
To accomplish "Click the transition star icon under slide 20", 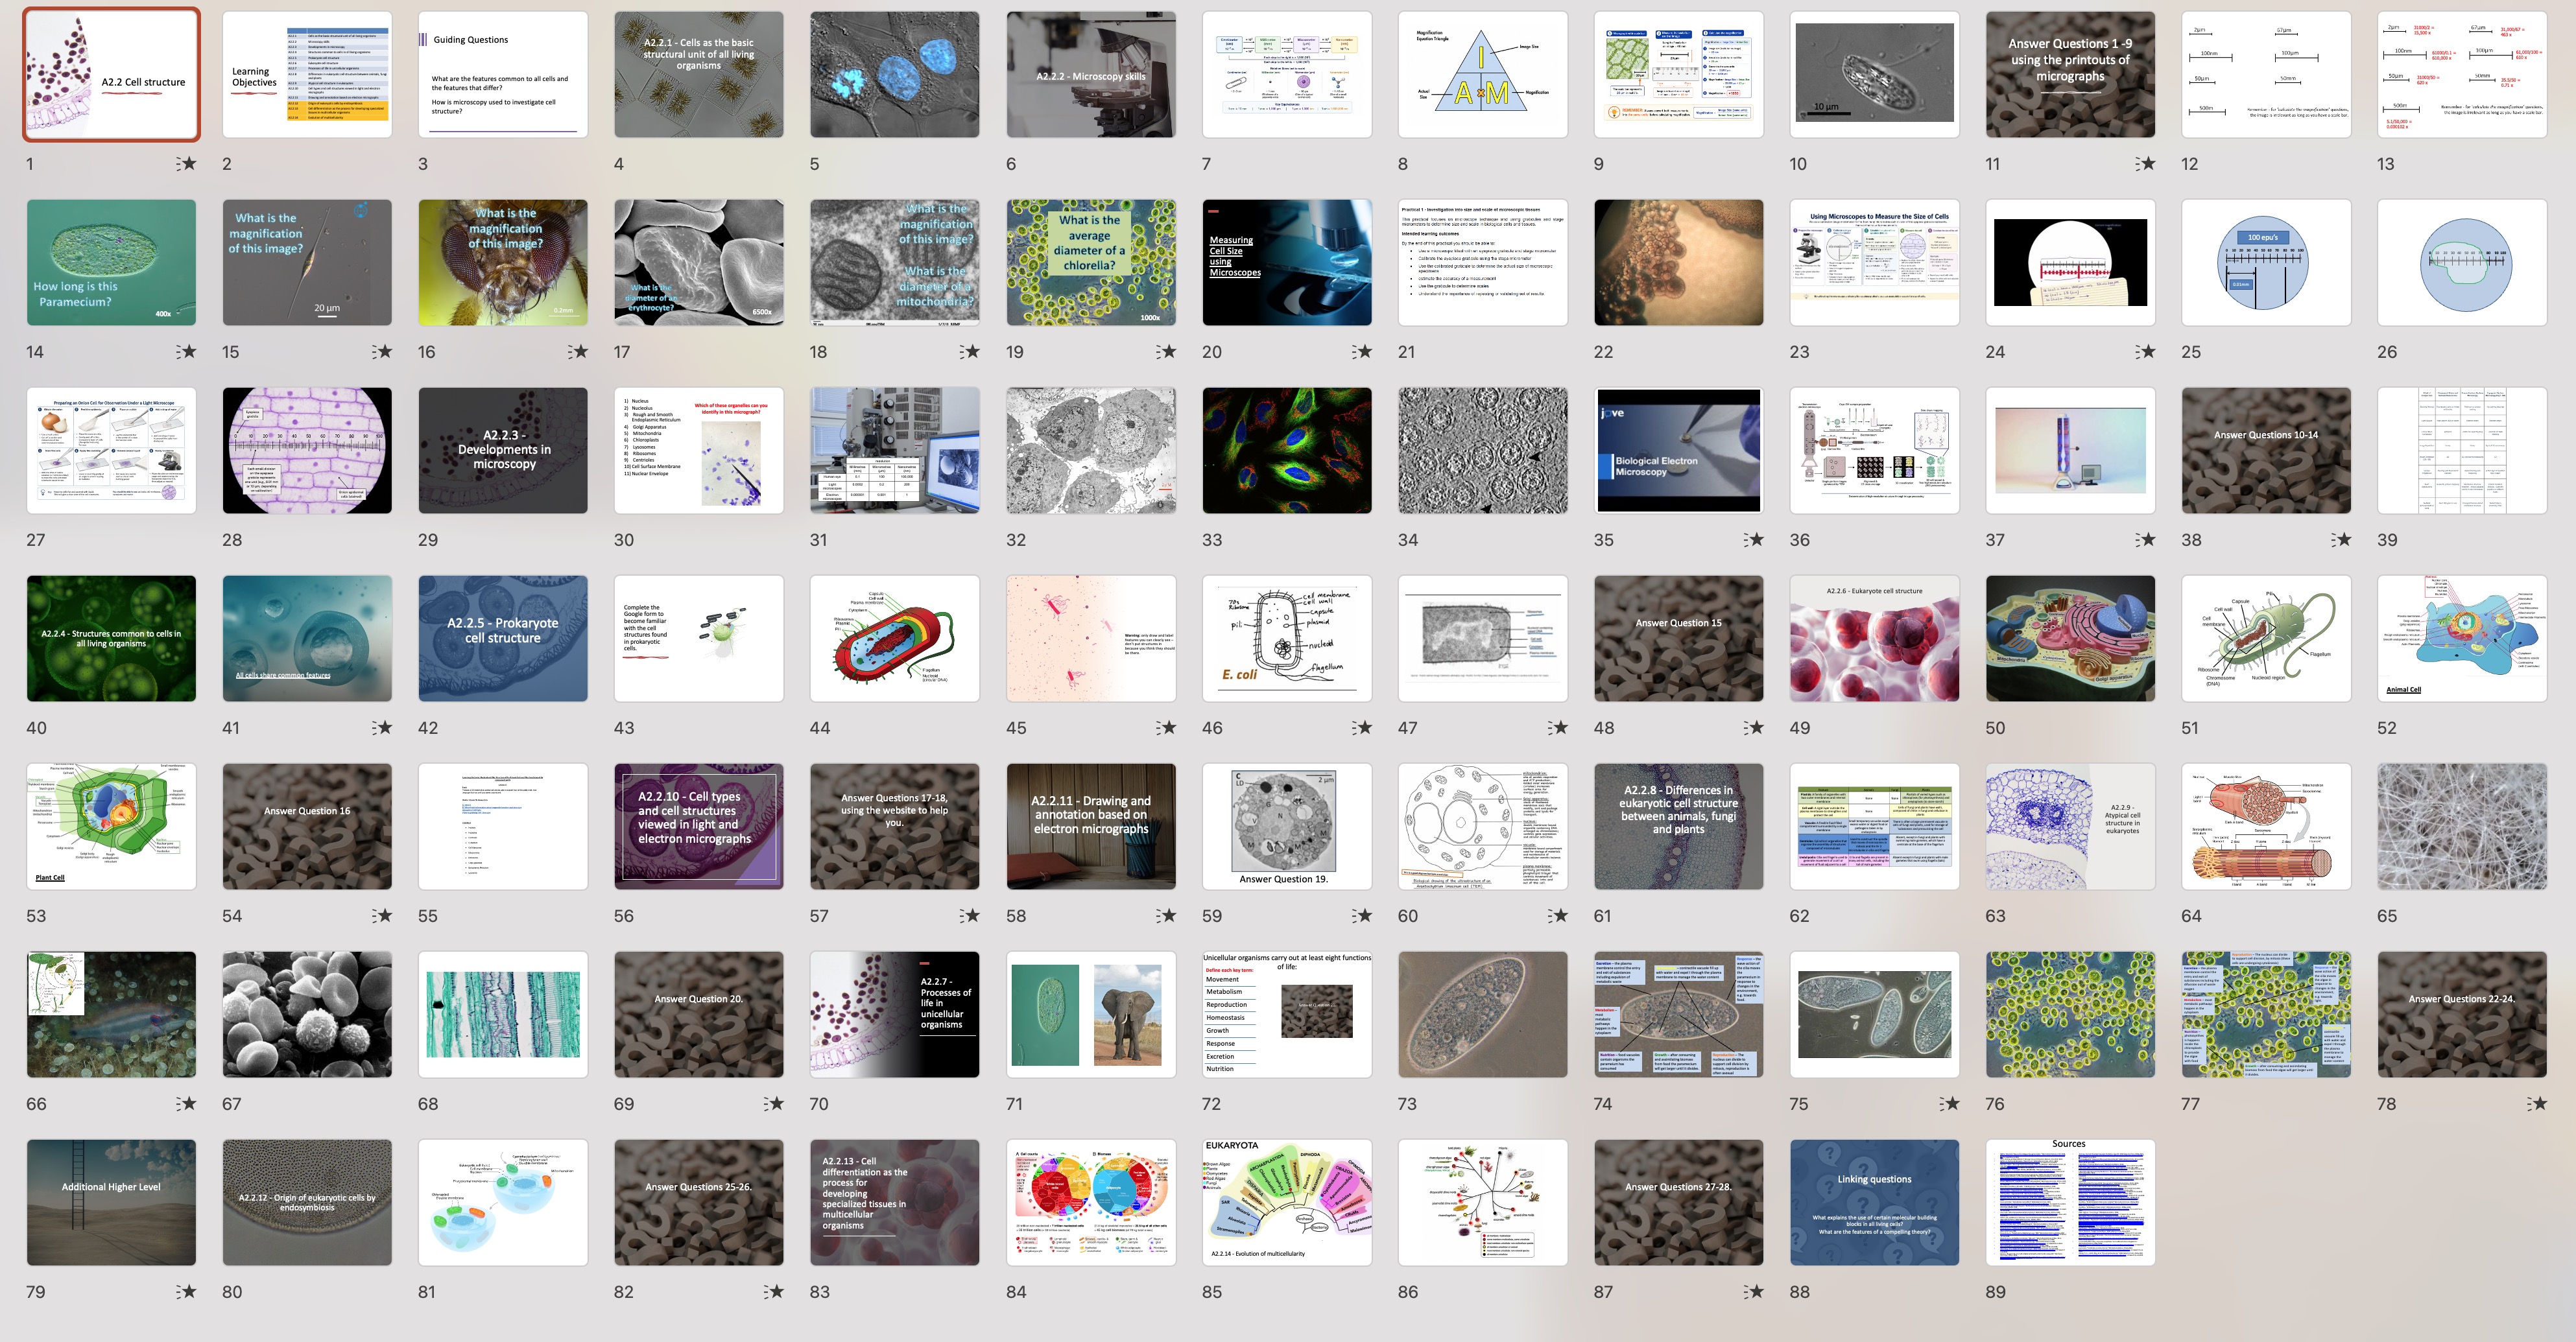I will point(1362,352).
